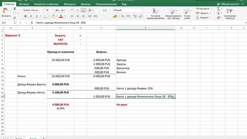The width and height of the screenshot is (247, 139).
Task: Click the AutoSum sigma icon
Action: tap(218, 8)
